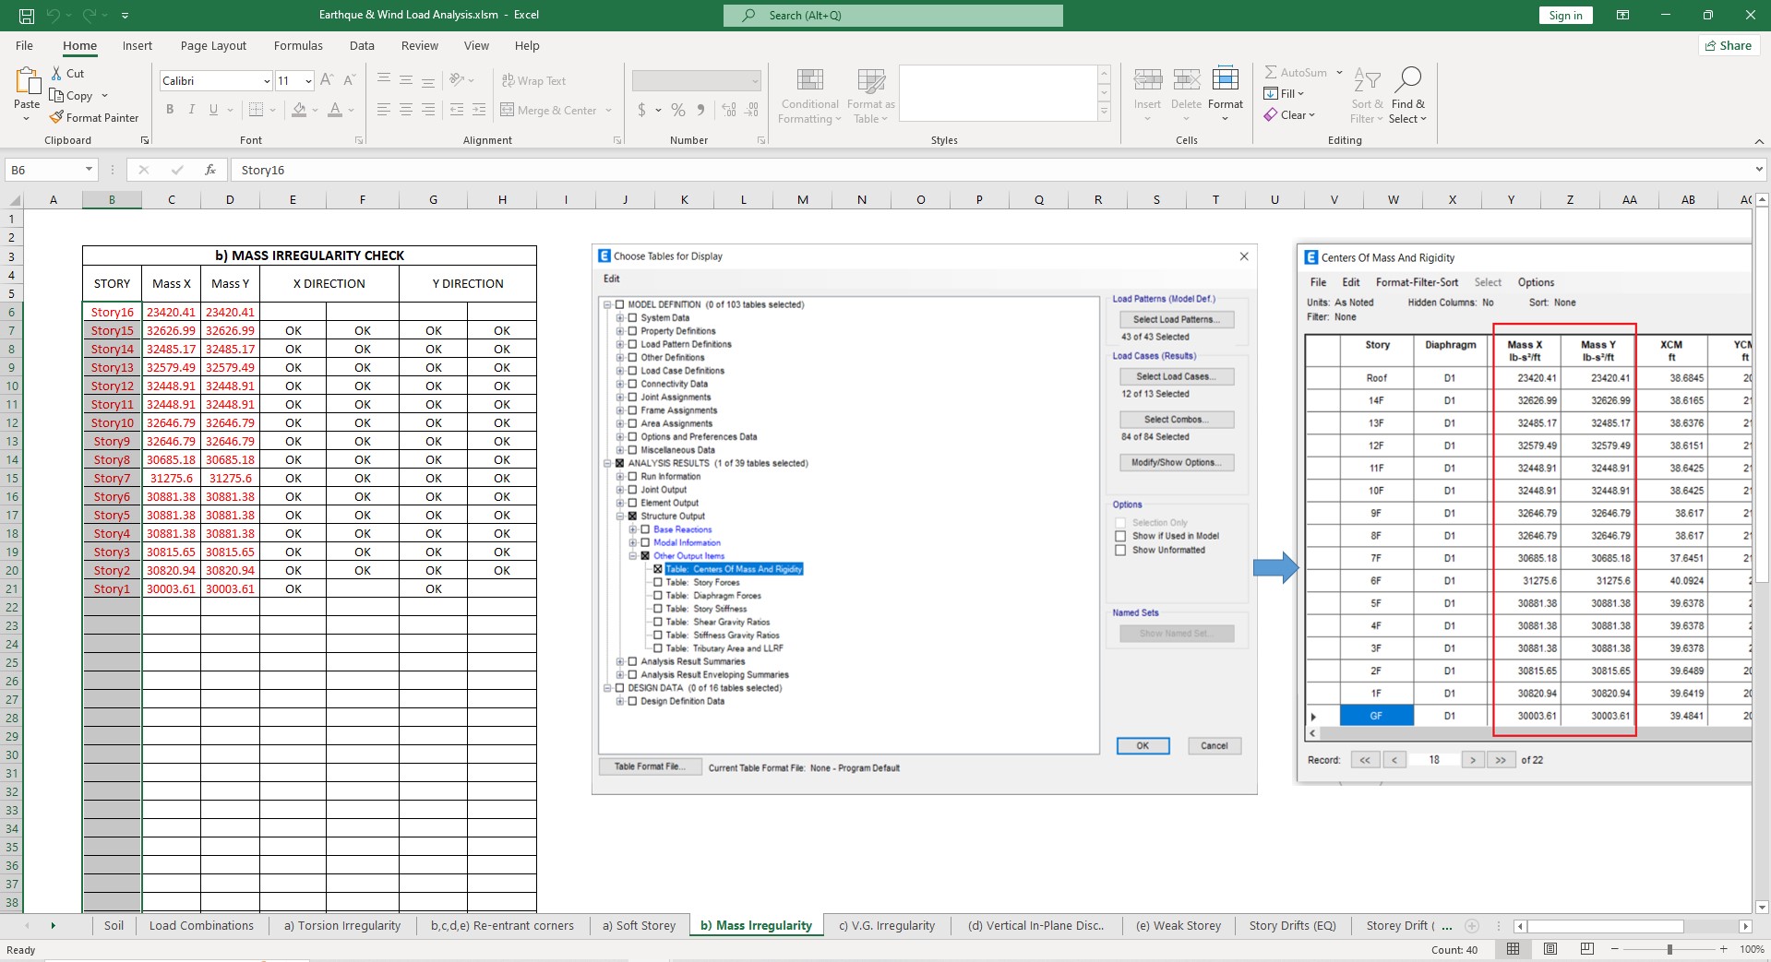Click the Italic formatting icon
Image resolution: width=1771 pixels, height=962 pixels.
[192, 110]
